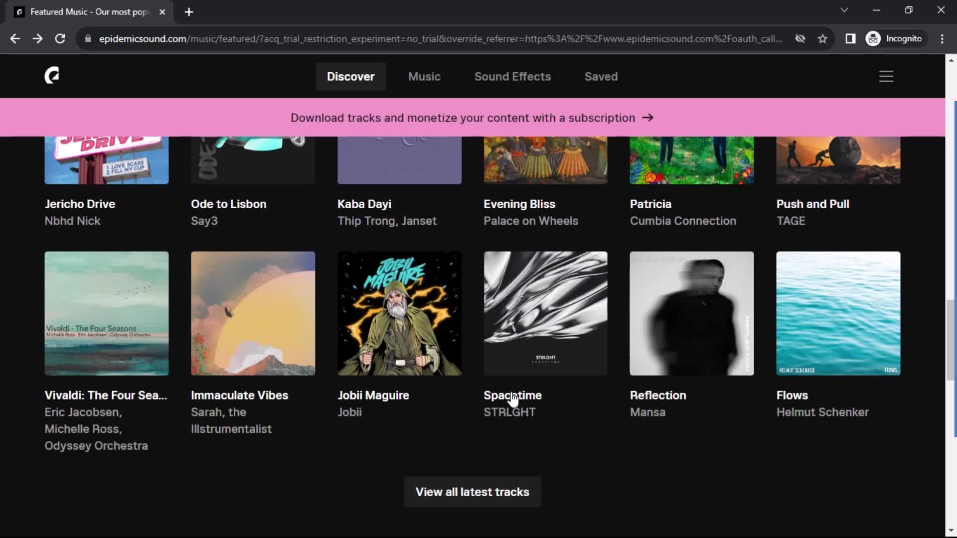This screenshot has height=538, width=957.
Task: Open the Sound Effects tab
Action: [512, 76]
